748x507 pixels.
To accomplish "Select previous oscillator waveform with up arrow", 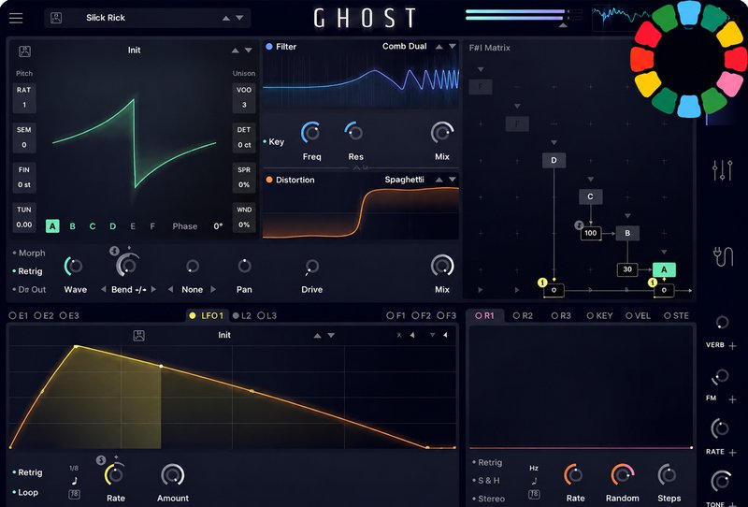I will (x=236, y=51).
